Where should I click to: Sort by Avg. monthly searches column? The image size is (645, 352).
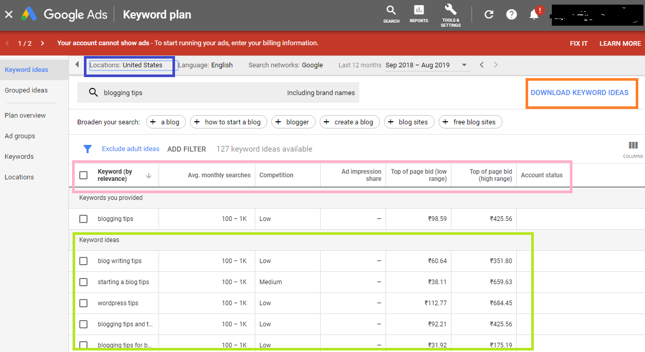(219, 175)
